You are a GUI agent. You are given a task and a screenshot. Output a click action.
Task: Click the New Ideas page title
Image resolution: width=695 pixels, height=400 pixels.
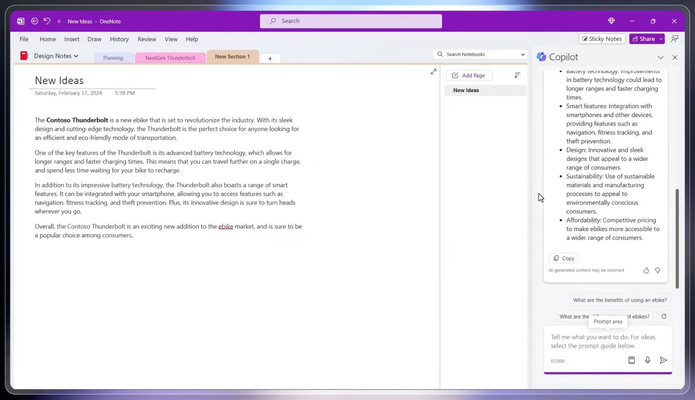(x=59, y=80)
